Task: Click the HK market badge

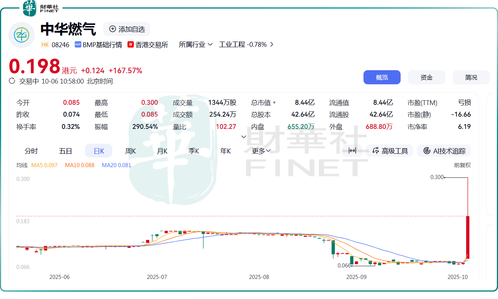Action: tap(45, 45)
